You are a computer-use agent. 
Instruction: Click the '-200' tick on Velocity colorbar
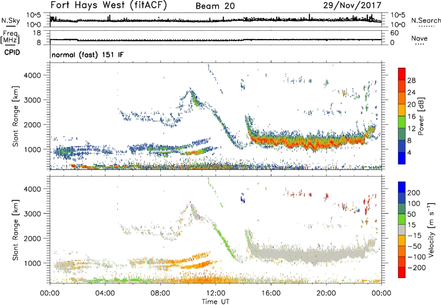(x=417, y=268)
